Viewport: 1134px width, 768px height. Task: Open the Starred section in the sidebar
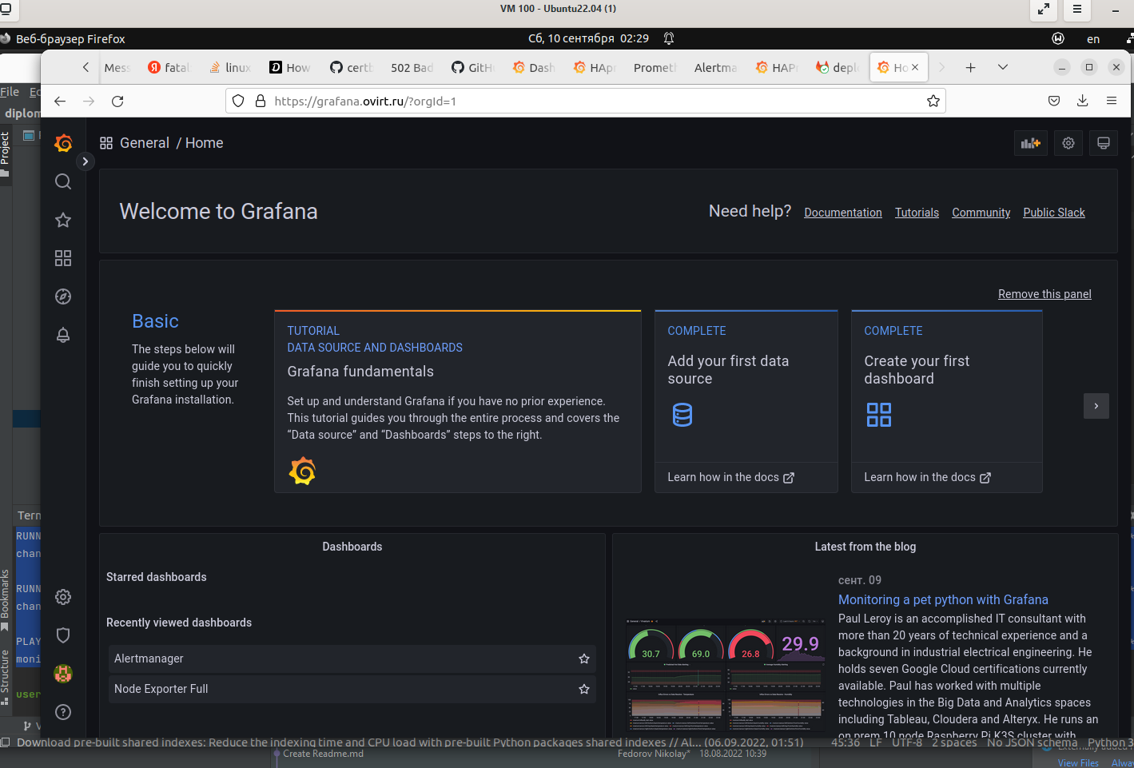(63, 220)
